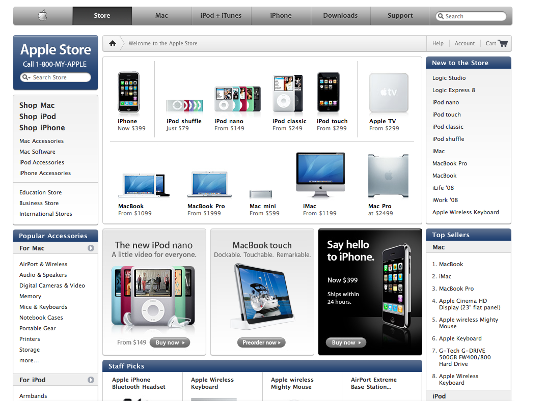This screenshot has height=401, width=547.
Task: Click the Apple TV product image
Action: point(389,93)
